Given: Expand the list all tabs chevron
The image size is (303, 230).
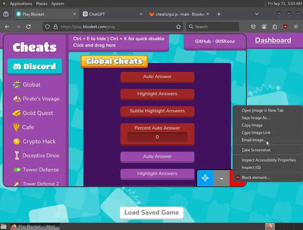Looking at the screenshot, I should [x=257, y=14].
